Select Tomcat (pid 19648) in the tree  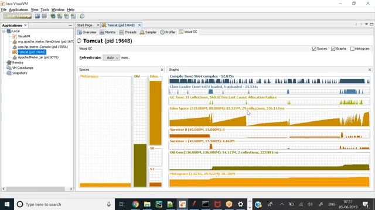click(x=32, y=52)
